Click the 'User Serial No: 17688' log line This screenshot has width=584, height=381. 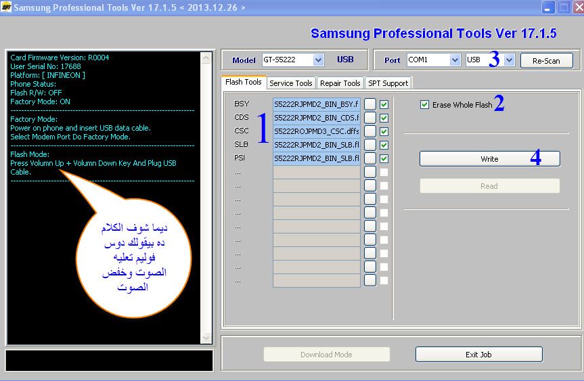pos(45,67)
